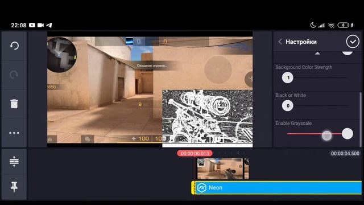
Task: Tap the do-not-disturb moon icon
Action: click(313, 25)
